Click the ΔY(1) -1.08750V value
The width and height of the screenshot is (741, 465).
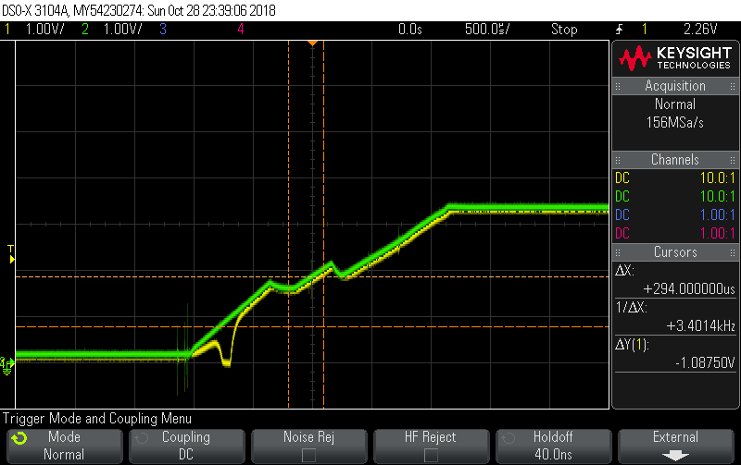point(705,362)
